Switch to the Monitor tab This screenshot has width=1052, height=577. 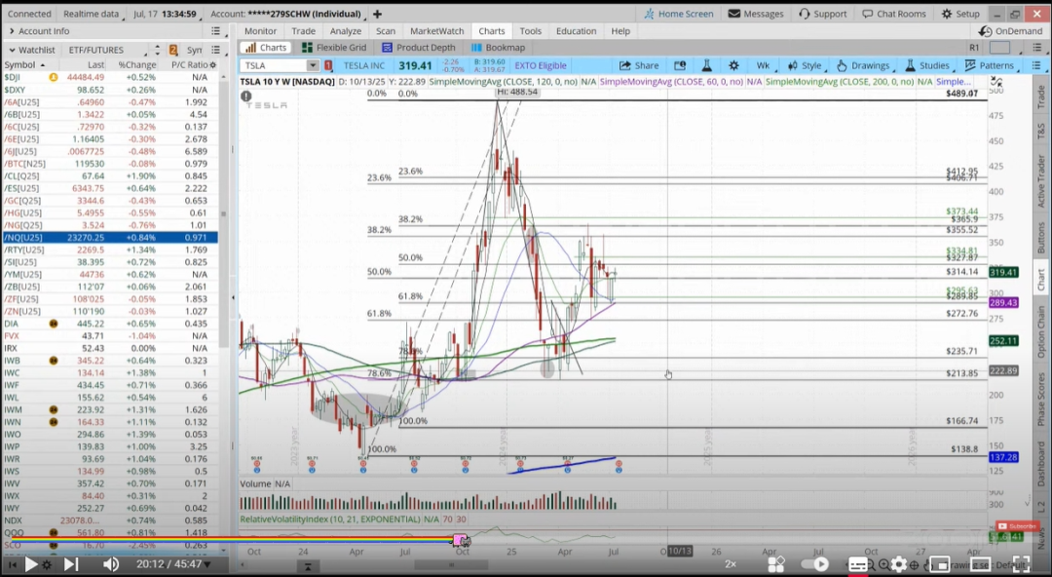[260, 31]
